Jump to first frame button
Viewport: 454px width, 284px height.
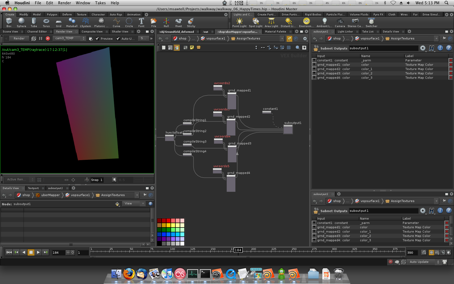pos(9,252)
